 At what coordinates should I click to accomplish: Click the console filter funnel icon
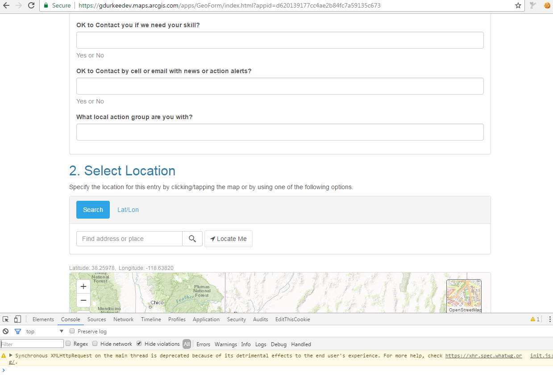tap(18, 331)
